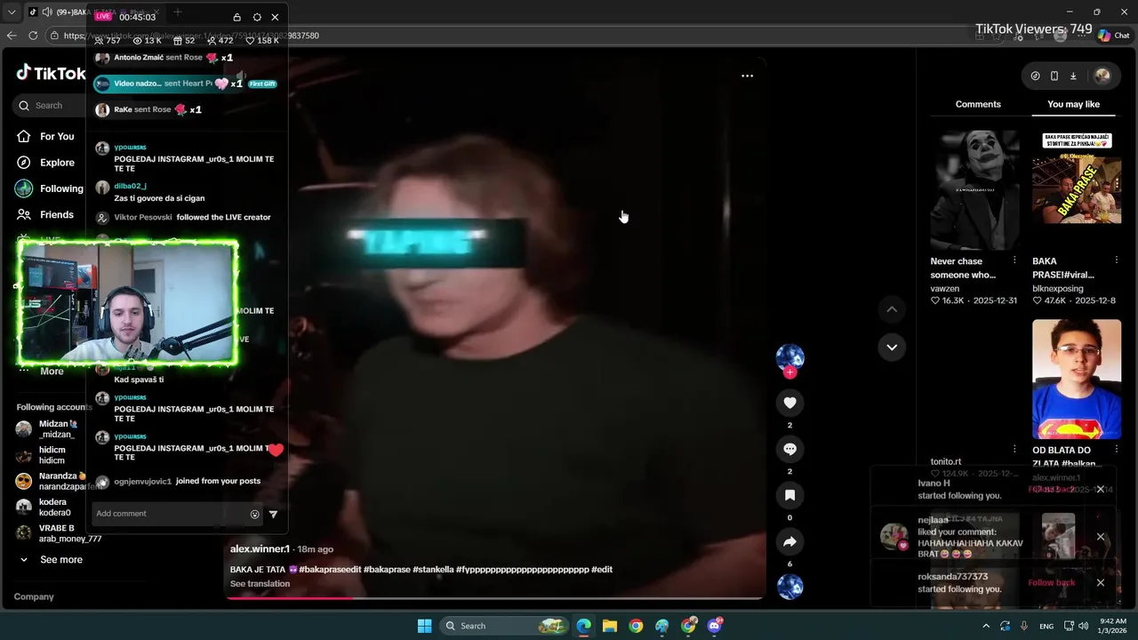Go back in the browser
The height and width of the screenshot is (640, 1138).
click(x=12, y=36)
